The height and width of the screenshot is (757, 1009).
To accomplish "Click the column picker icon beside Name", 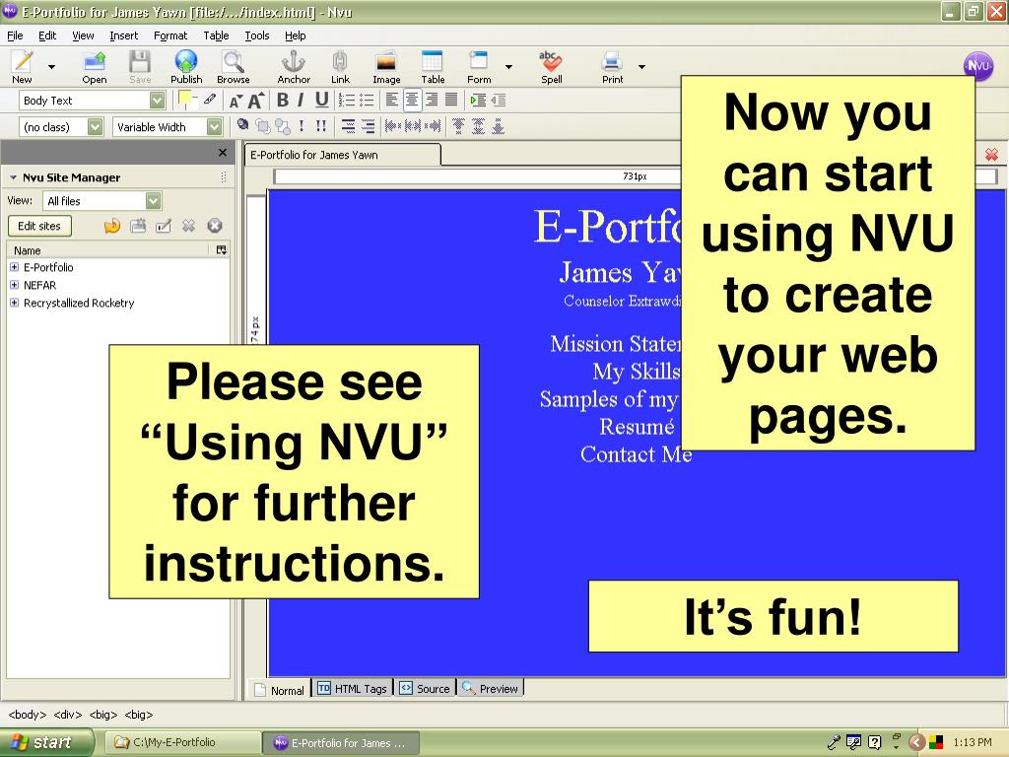I will pos(222,249).
